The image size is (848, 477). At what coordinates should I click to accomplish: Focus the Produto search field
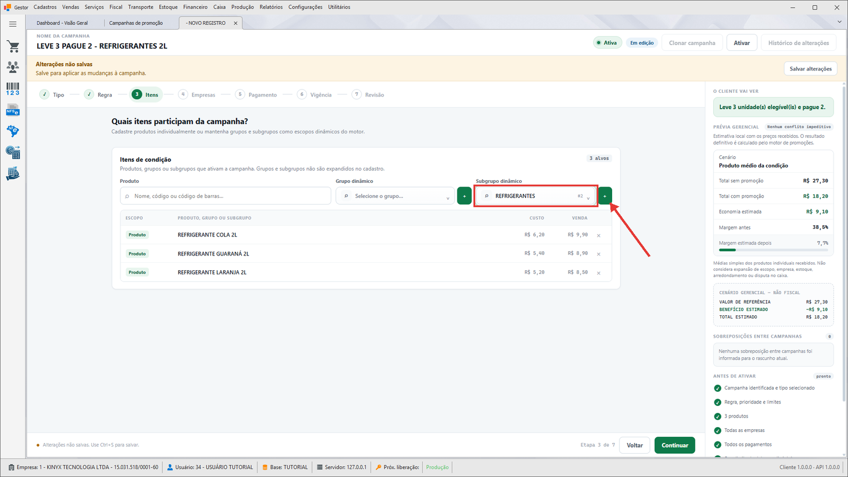pyautogui.click(x=226, y=196)
